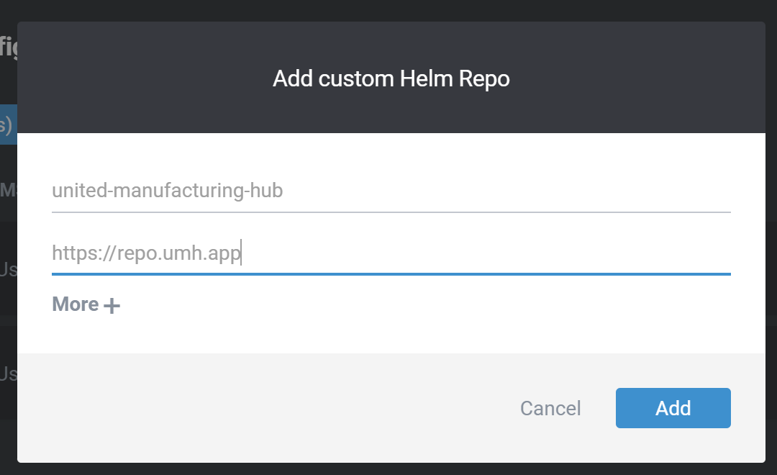
Task: Cancel adding the Helm repo
Action: click(x=550, y=409)
